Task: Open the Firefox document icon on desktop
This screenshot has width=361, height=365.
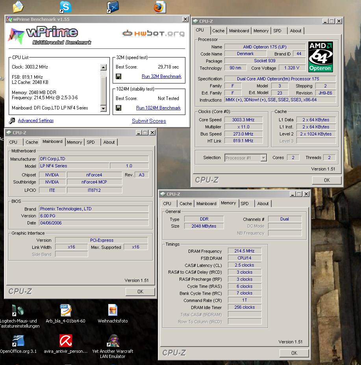Action: pos(160,7)
